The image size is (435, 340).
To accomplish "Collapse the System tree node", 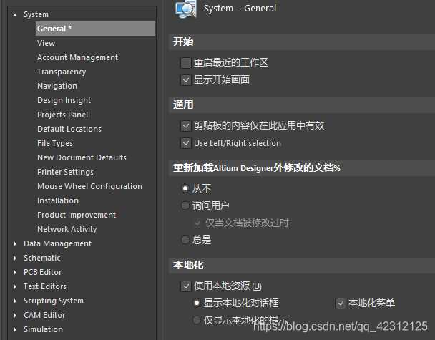I will pyautogui.click(x=15, y=15).
